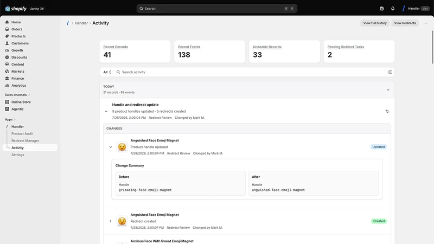Focus the Search activity field
This screenshot has height=244, width=434.
click(250, 72)
